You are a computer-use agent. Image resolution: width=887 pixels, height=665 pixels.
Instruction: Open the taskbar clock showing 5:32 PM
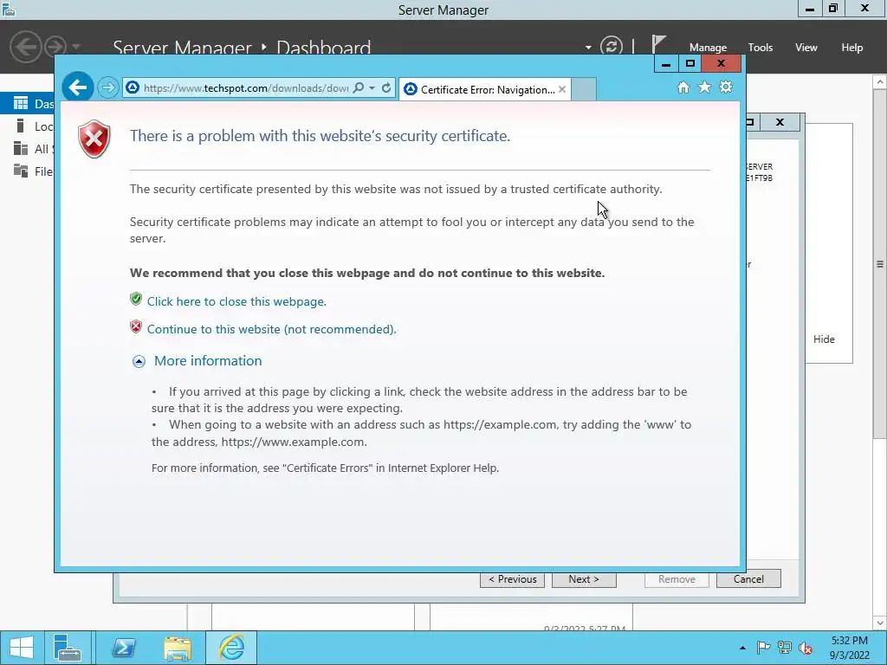click(x=849, y=648)
